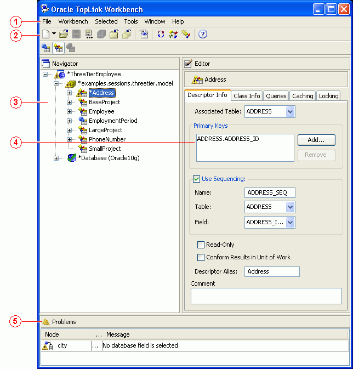Expand the BaseProject tree node

(69, 102)
